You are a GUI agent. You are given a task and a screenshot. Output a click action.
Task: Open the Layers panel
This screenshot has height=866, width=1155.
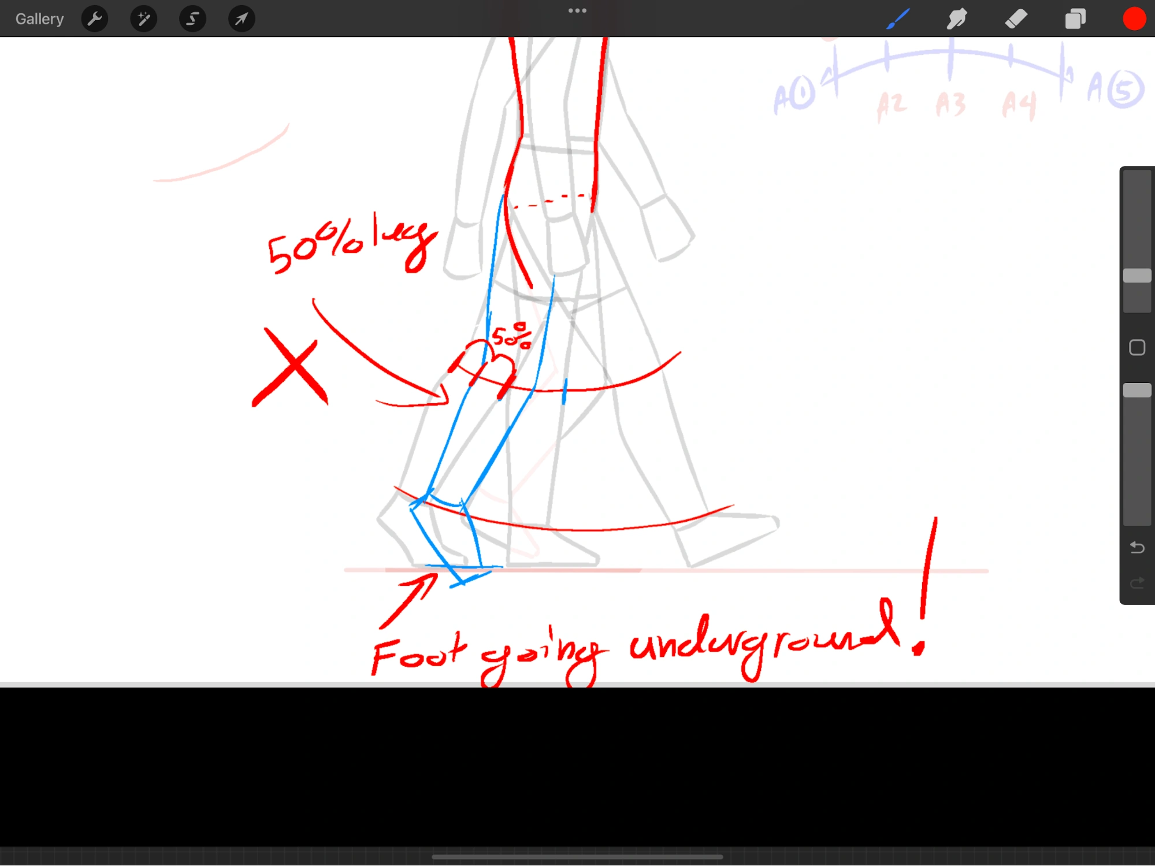point(1075,19)
